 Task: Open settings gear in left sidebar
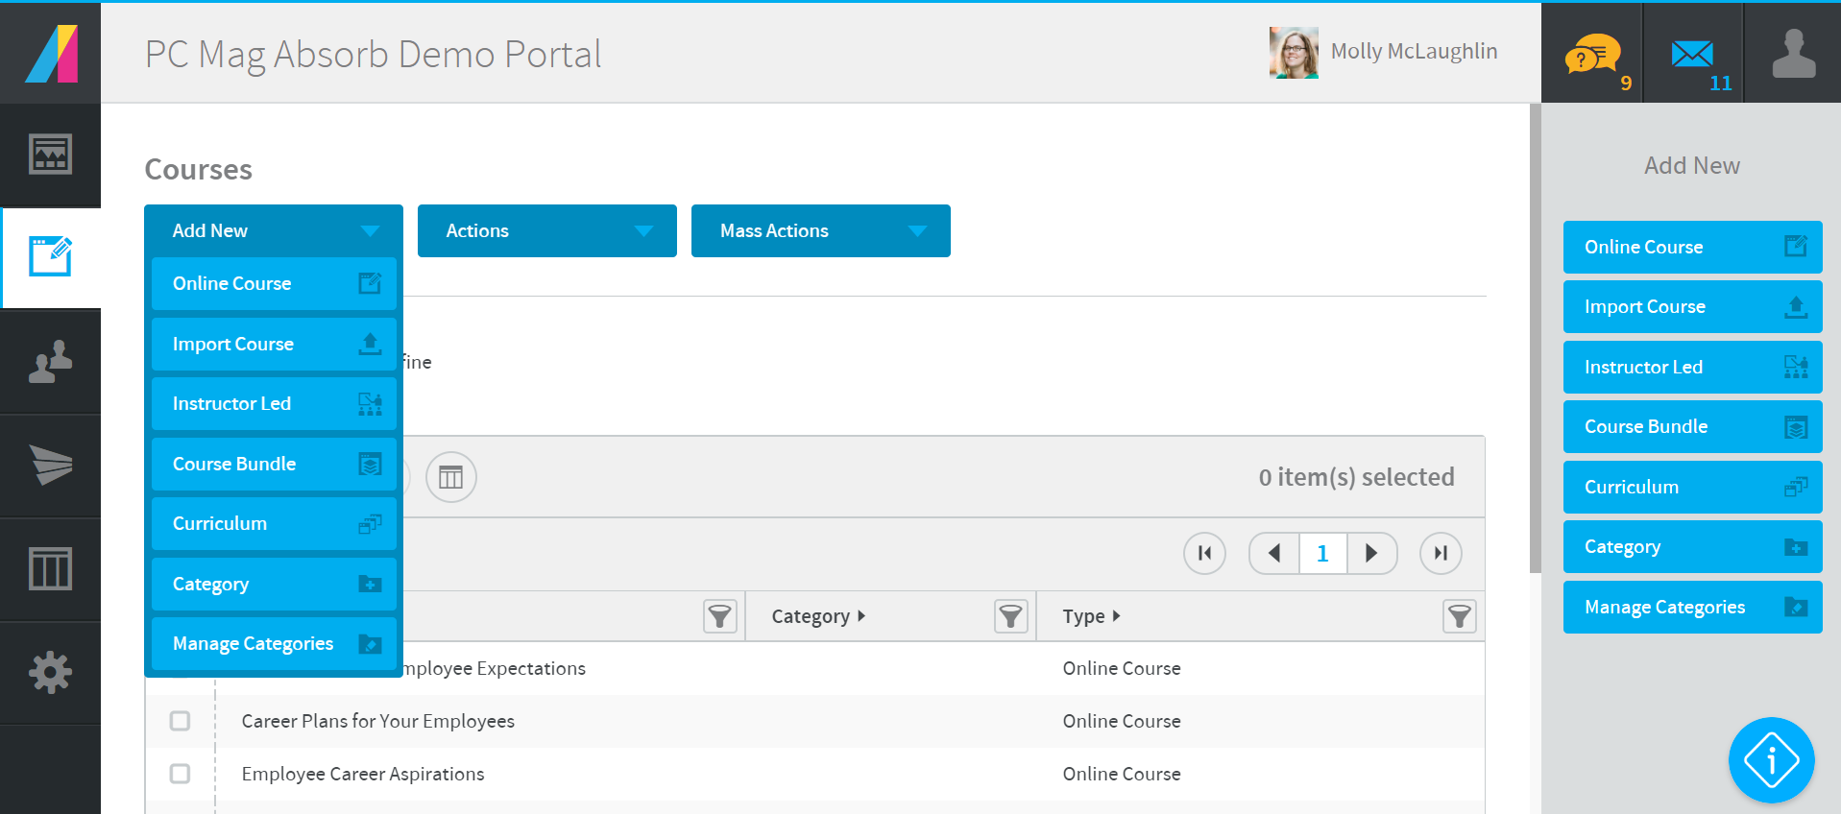point(50,673)
